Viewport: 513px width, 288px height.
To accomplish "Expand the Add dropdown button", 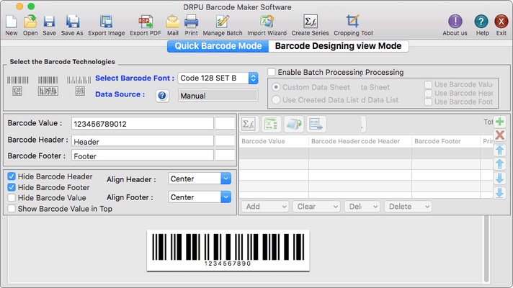I will (264, 207).
